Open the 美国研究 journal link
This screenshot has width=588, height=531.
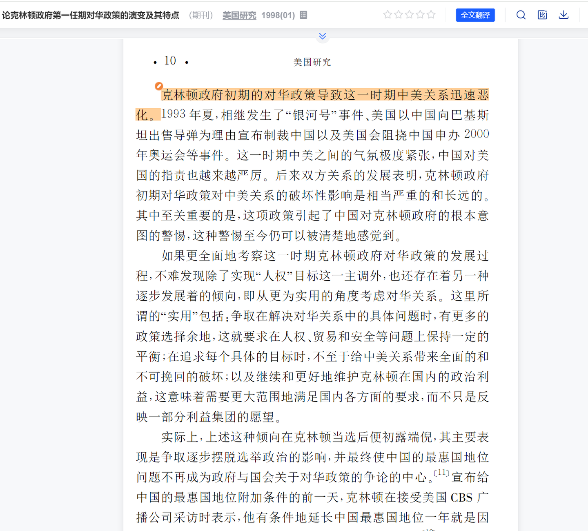239,15
